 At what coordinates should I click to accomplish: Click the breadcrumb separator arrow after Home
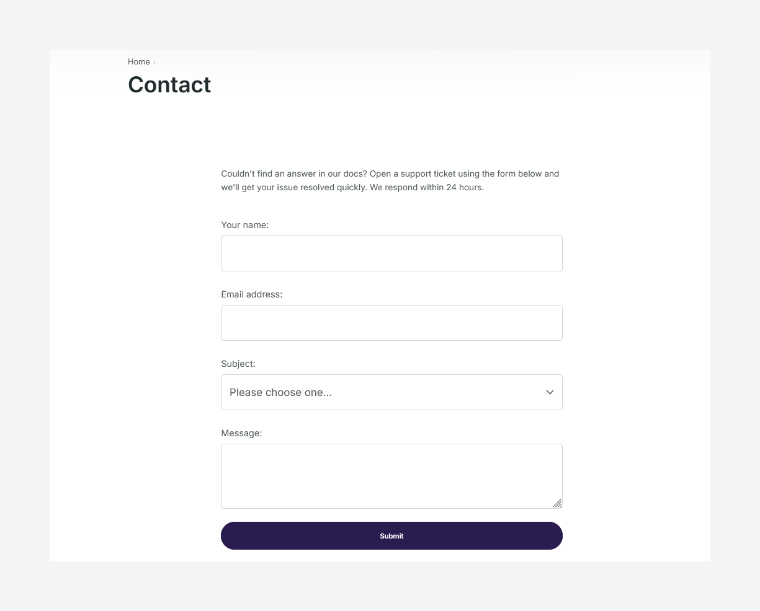154,62
